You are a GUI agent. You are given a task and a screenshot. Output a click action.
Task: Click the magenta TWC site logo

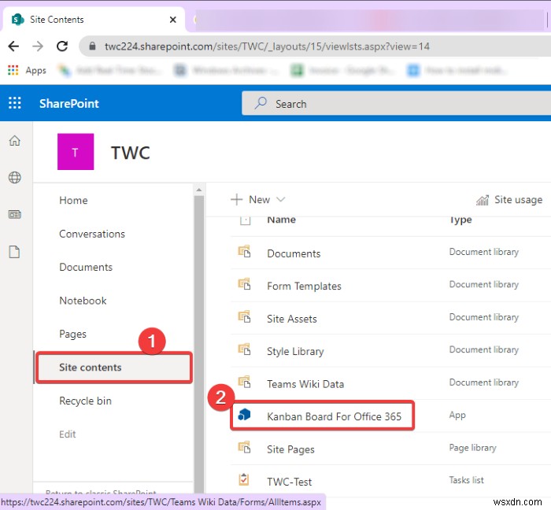tap(76, 152)
